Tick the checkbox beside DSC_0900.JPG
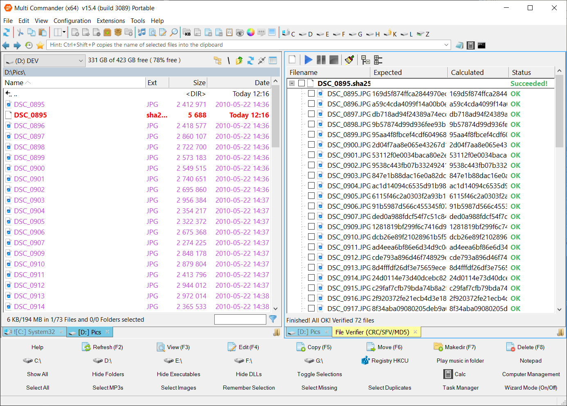Screen dimensions: 567x406 click(x=311, y=145)
